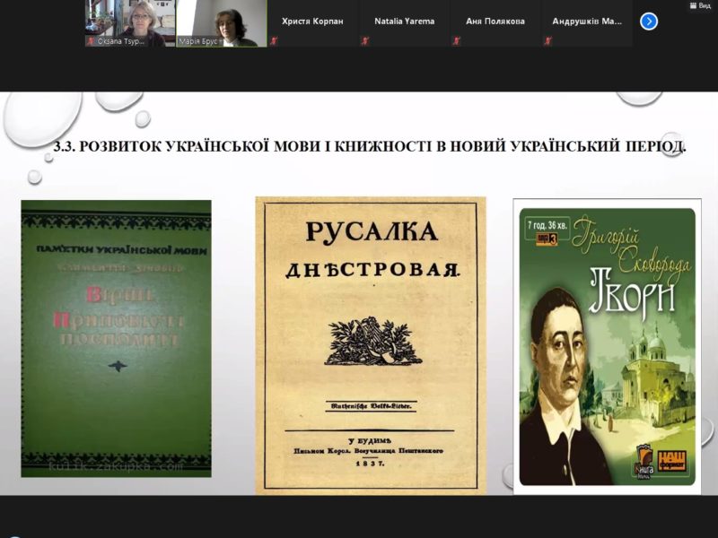The height and width of the screenshot is (538, 718).
Task: Click the green Пам'ятки української мови cover
Action: click(116, 338)
